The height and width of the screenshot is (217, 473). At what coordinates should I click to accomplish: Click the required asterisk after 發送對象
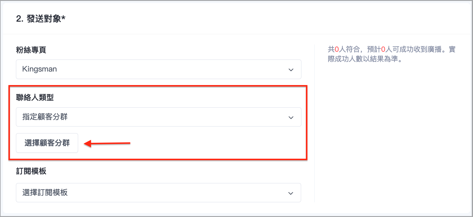tap(63, 18)
